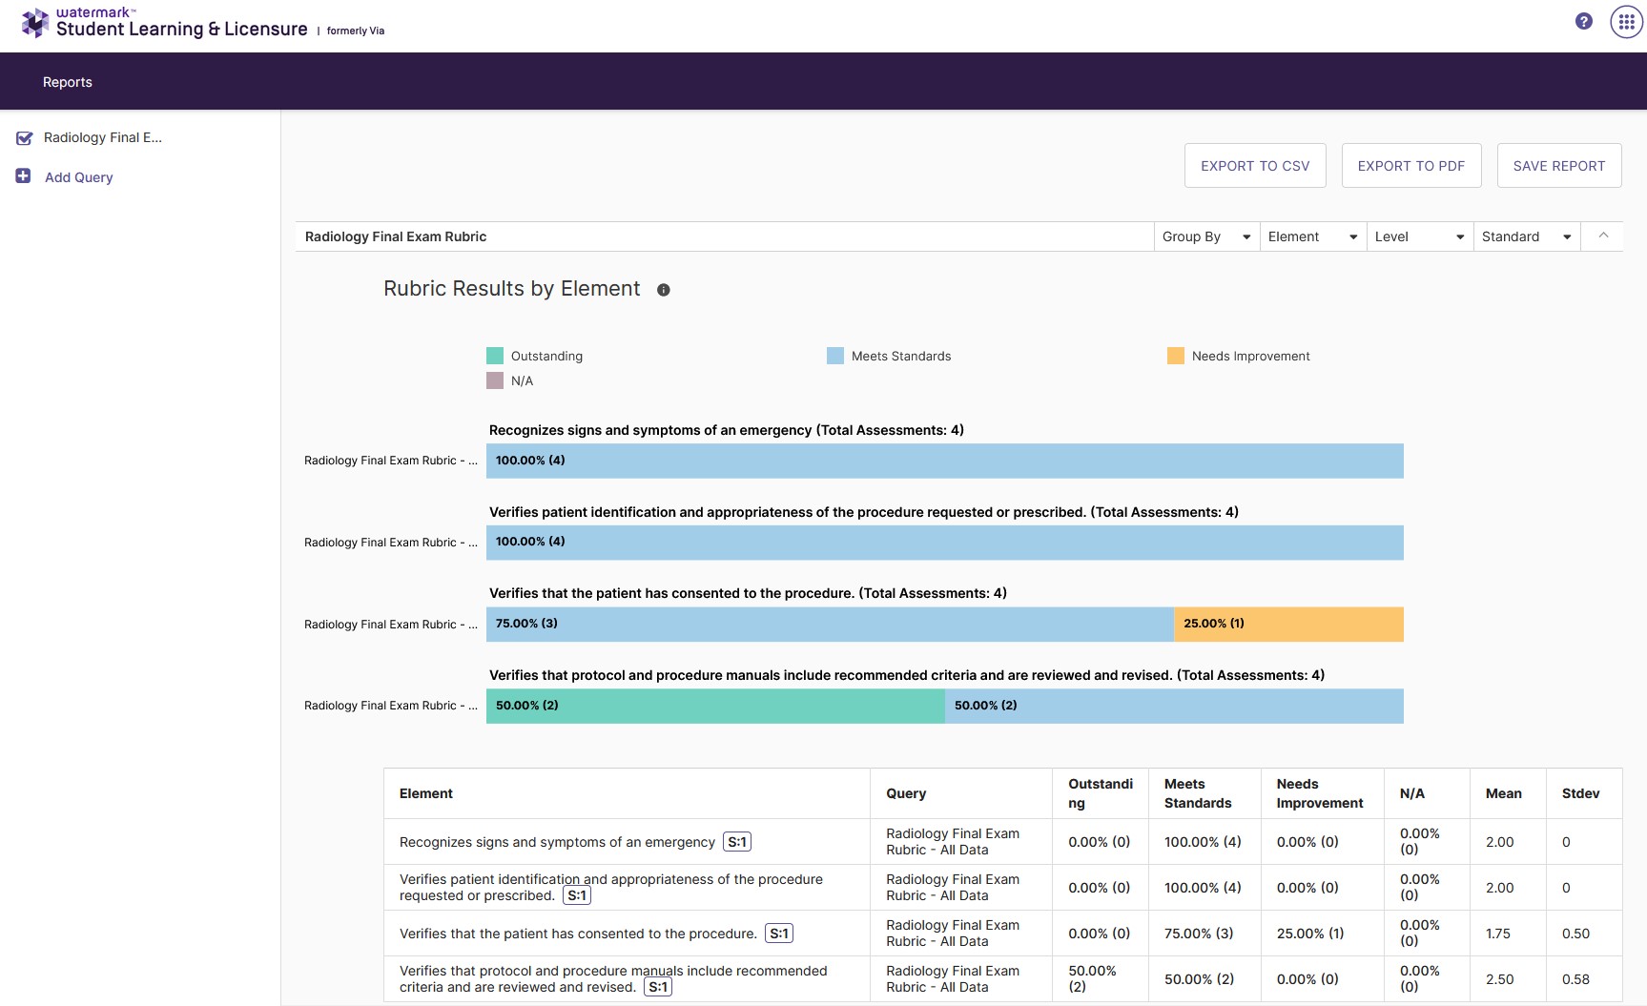Screen dimensions: 1647x1006
Task: Toggle the N/A legend swatch
Action: [495, 380]
